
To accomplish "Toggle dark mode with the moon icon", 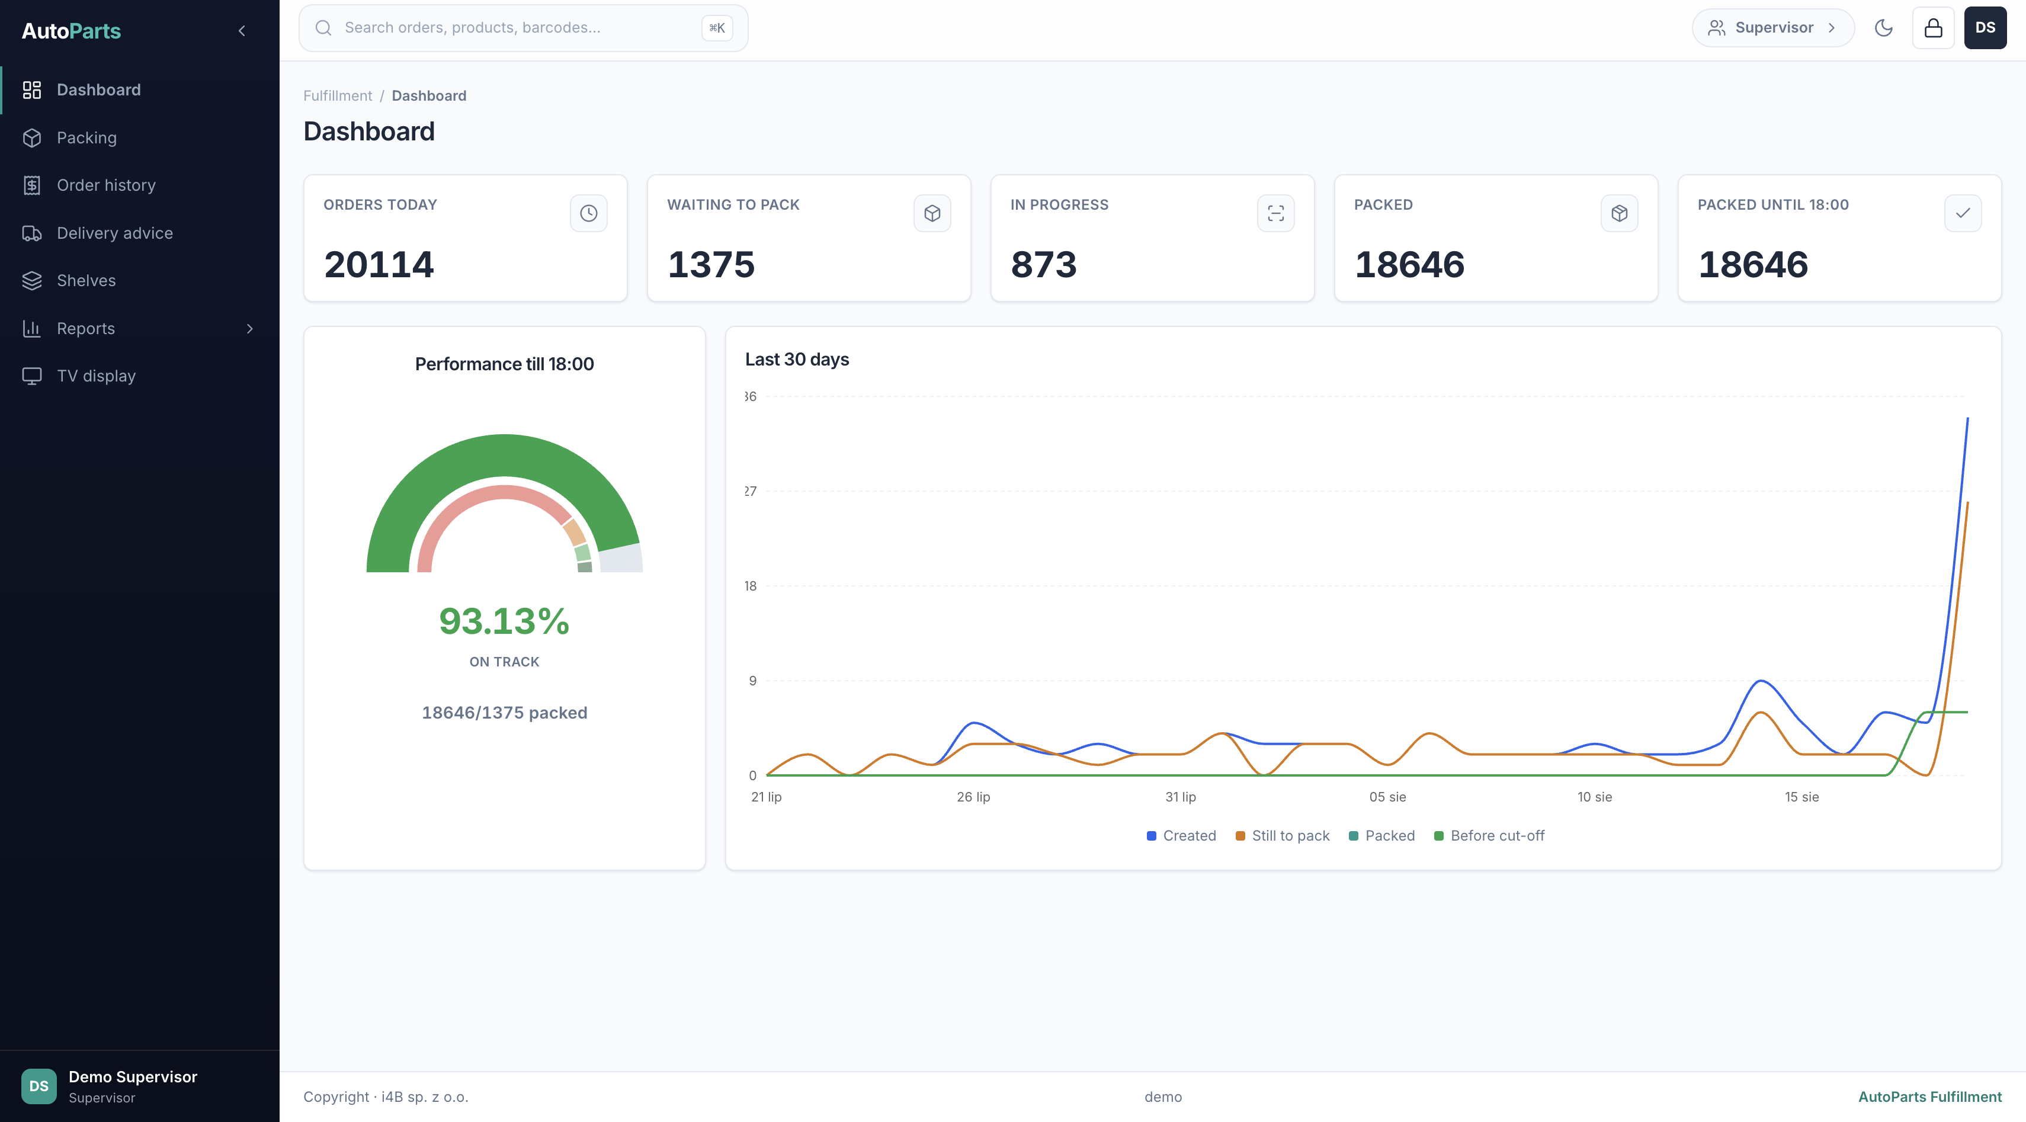I will (x=1884, y=27).
